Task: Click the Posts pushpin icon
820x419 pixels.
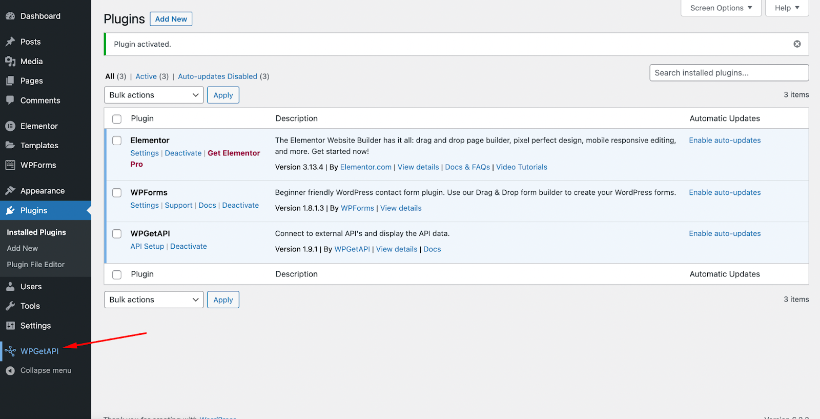Action: [x=10, y=42]
